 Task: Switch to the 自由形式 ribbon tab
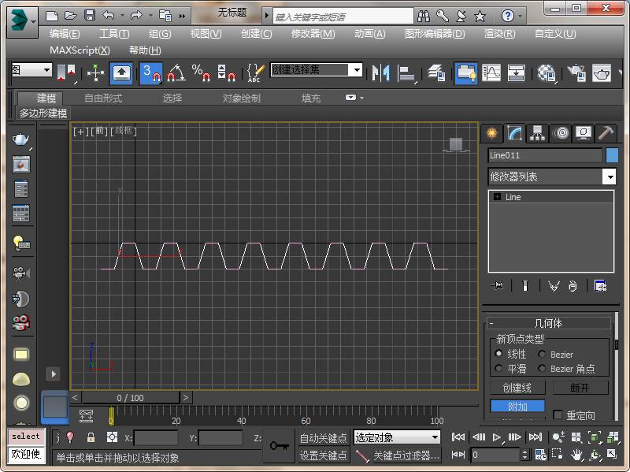103,98
